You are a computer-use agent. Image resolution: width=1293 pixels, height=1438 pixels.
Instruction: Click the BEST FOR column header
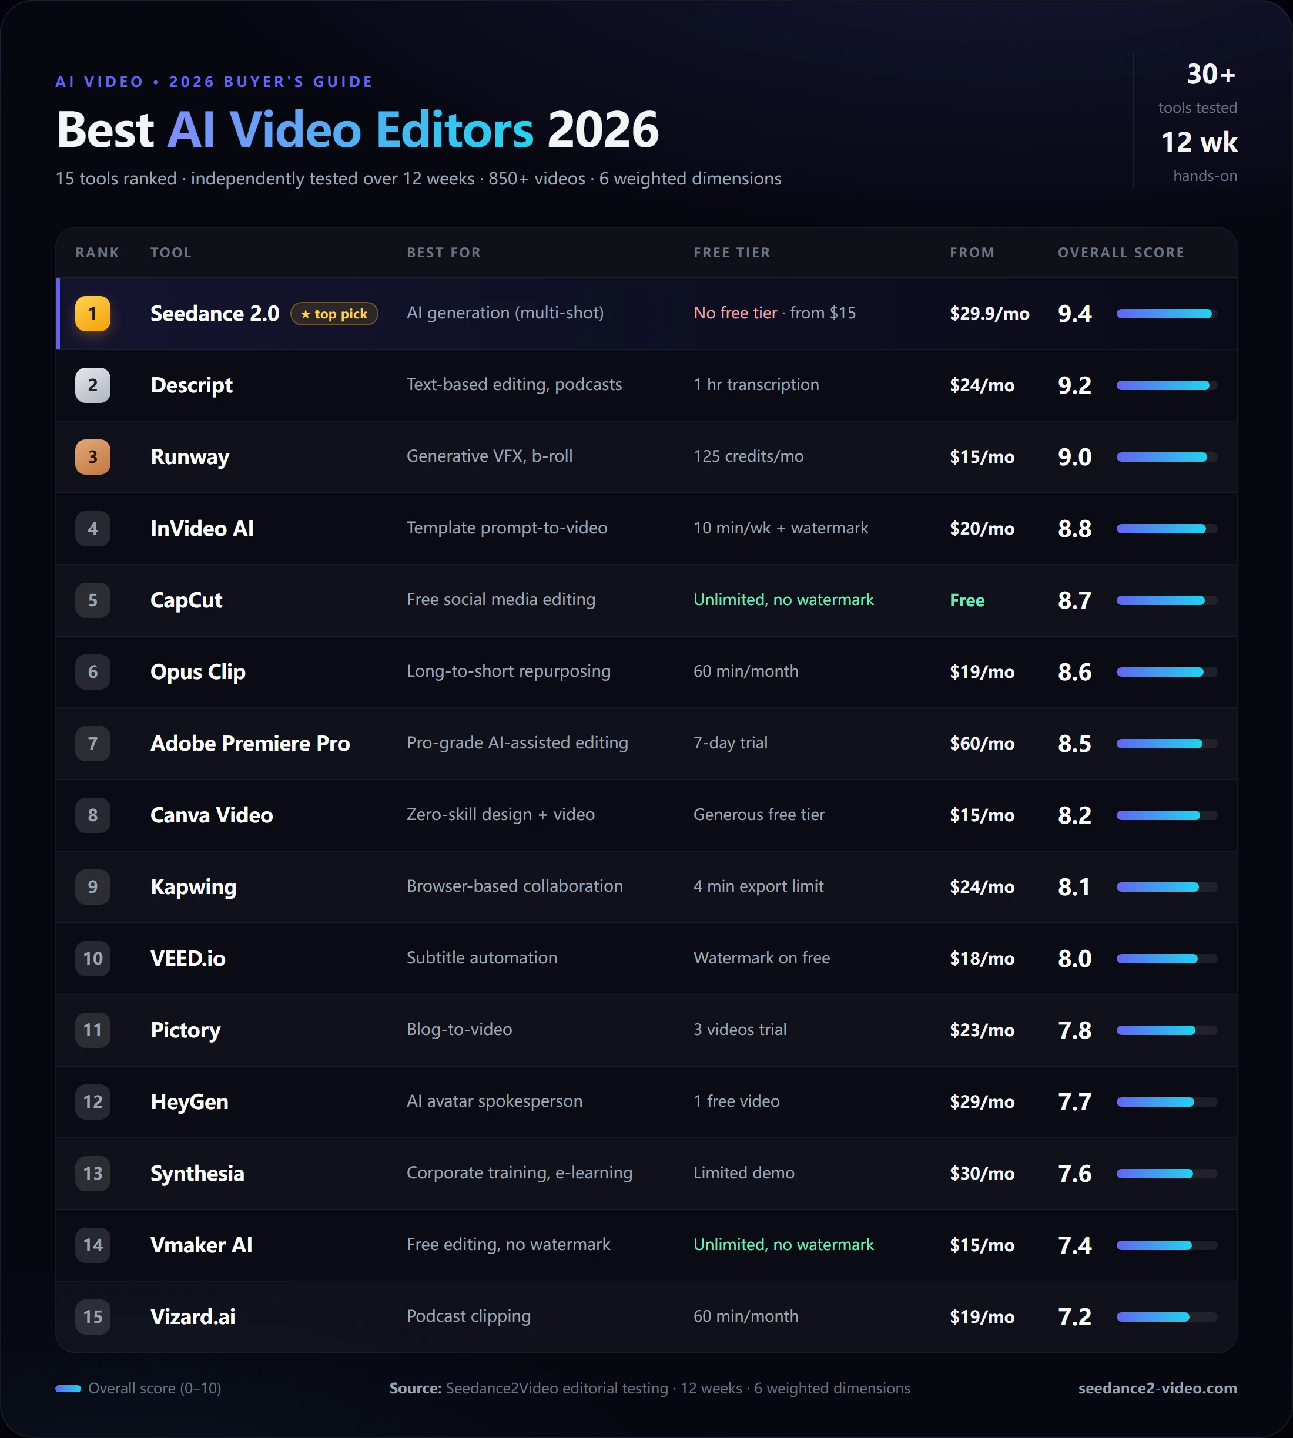point(444,253)
